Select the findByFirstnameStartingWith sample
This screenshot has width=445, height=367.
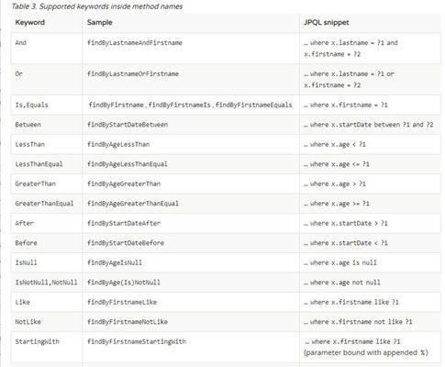point(137,341)
